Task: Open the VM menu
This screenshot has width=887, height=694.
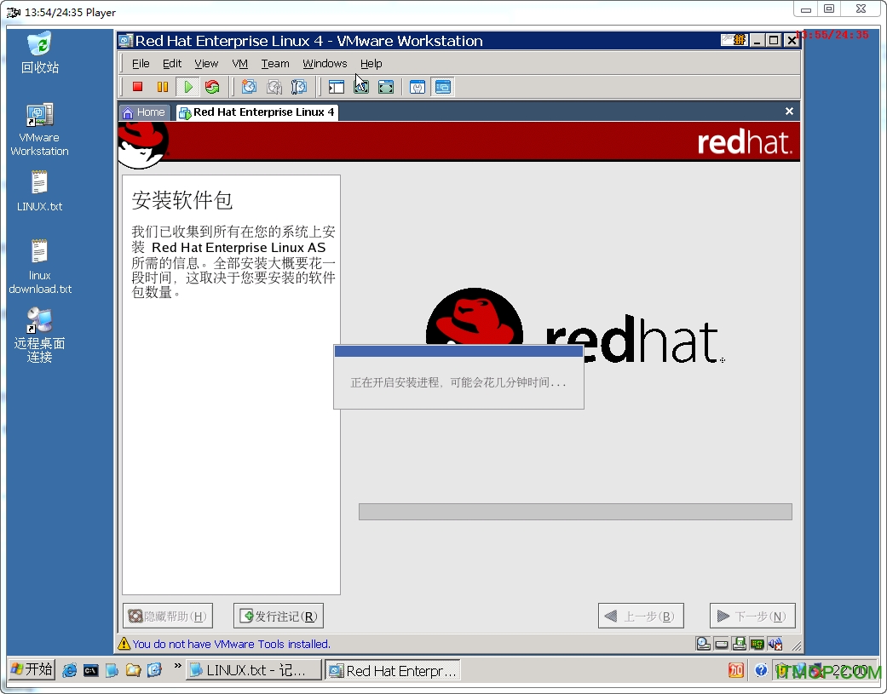Action: point(239,63)
